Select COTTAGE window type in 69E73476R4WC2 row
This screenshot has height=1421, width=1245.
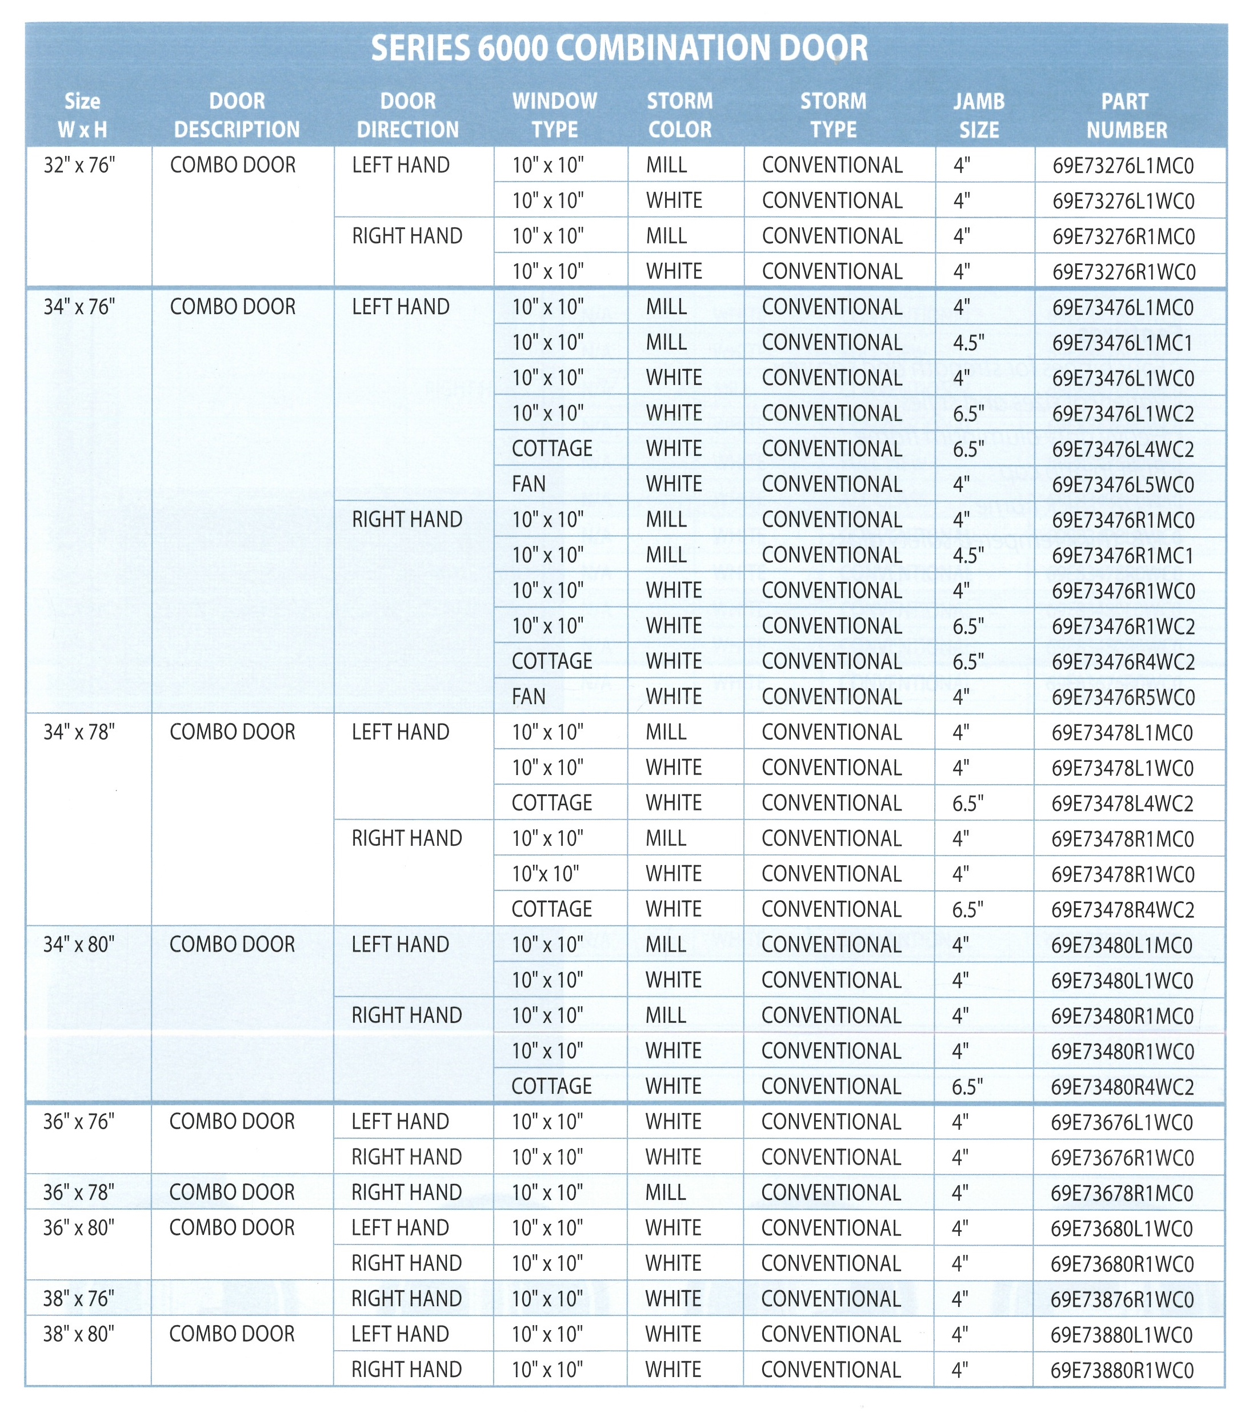click(553, 661)
